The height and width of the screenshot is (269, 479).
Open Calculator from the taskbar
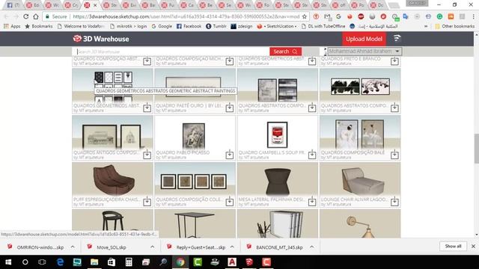coord(129,262)
